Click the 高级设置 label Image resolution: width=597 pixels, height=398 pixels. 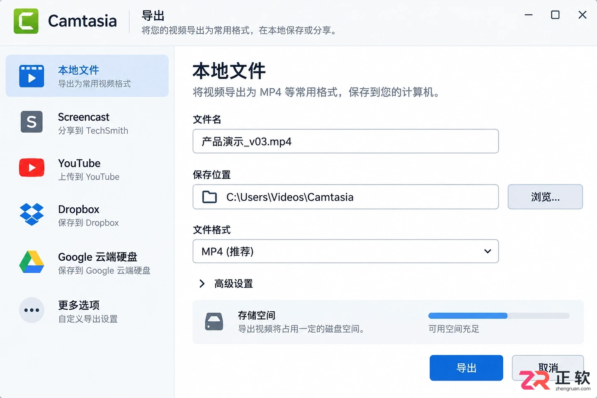233,284
